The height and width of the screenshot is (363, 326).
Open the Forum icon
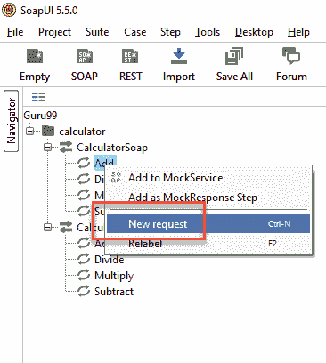(x=291, y=56)
